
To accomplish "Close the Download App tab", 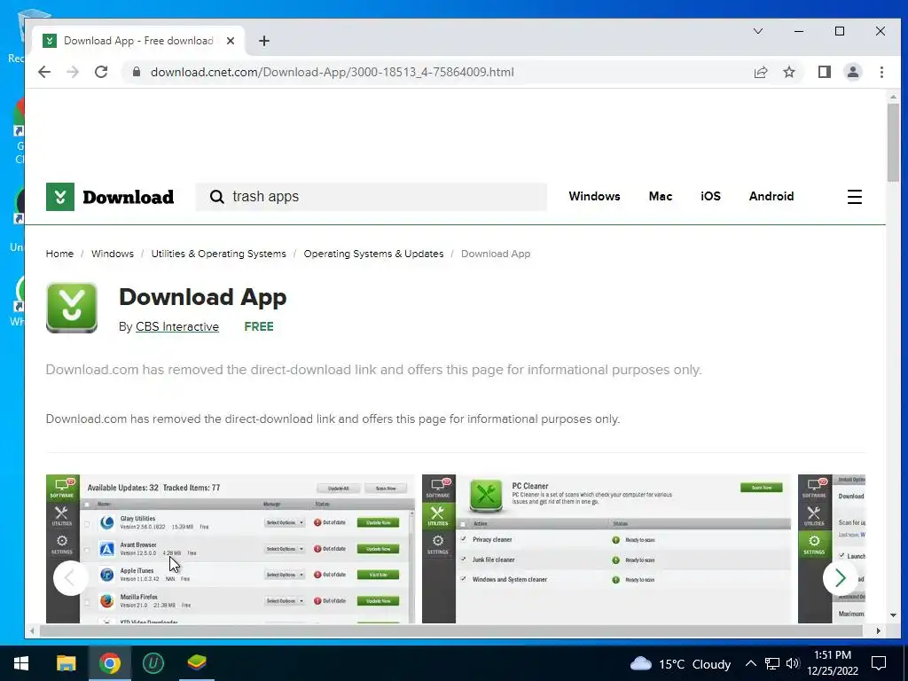I will pos(231,41).
